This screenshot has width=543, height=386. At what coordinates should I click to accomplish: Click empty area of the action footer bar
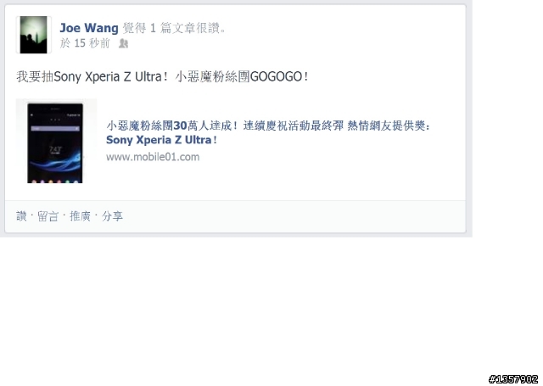[x=294, y=216]
